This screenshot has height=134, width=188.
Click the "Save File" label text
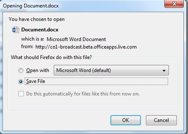pyautogui.click(x=36, y=81)
